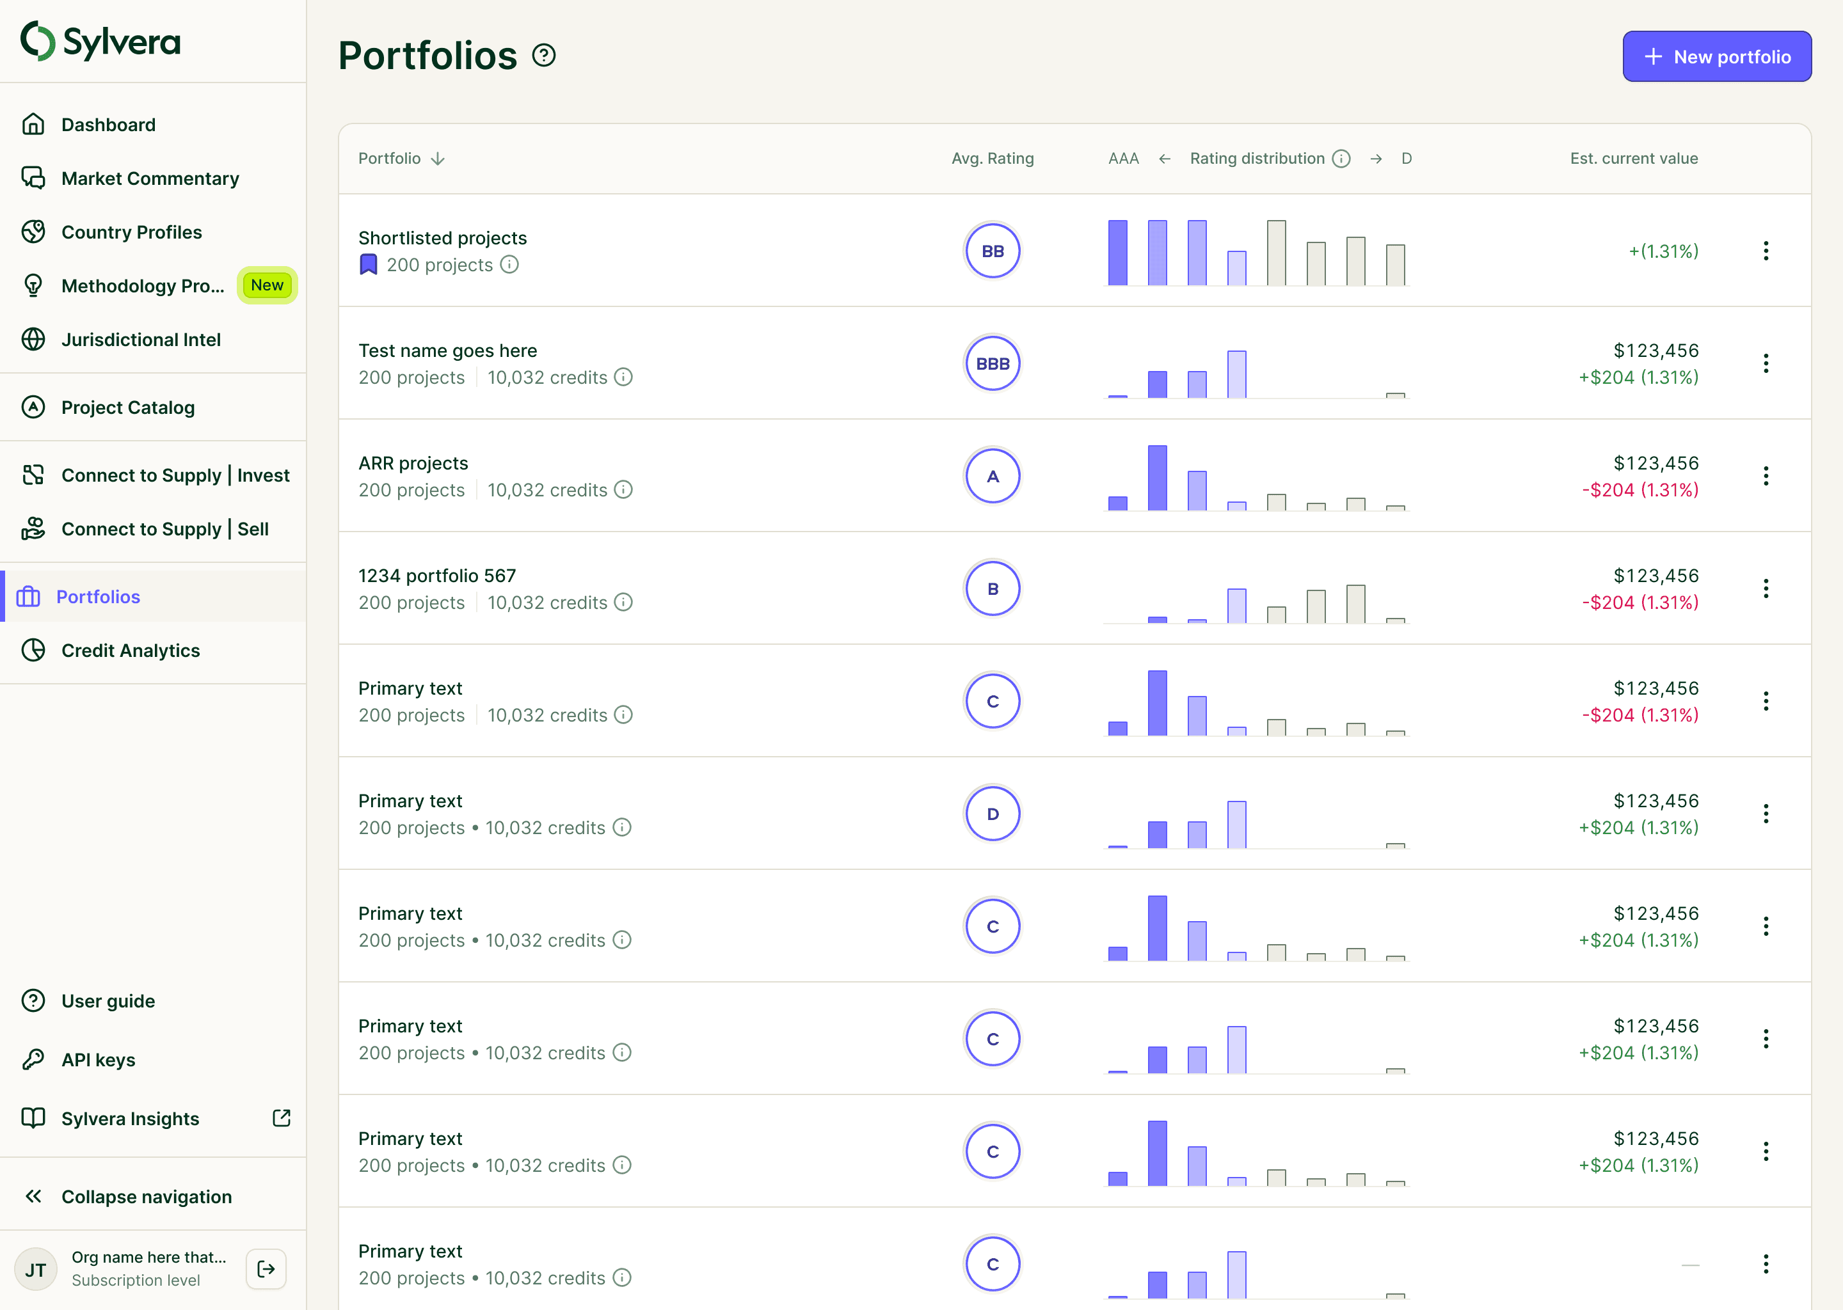Click the Sylvera logo
This screenshot has height=1310, width=1843.
click(101, 41)
